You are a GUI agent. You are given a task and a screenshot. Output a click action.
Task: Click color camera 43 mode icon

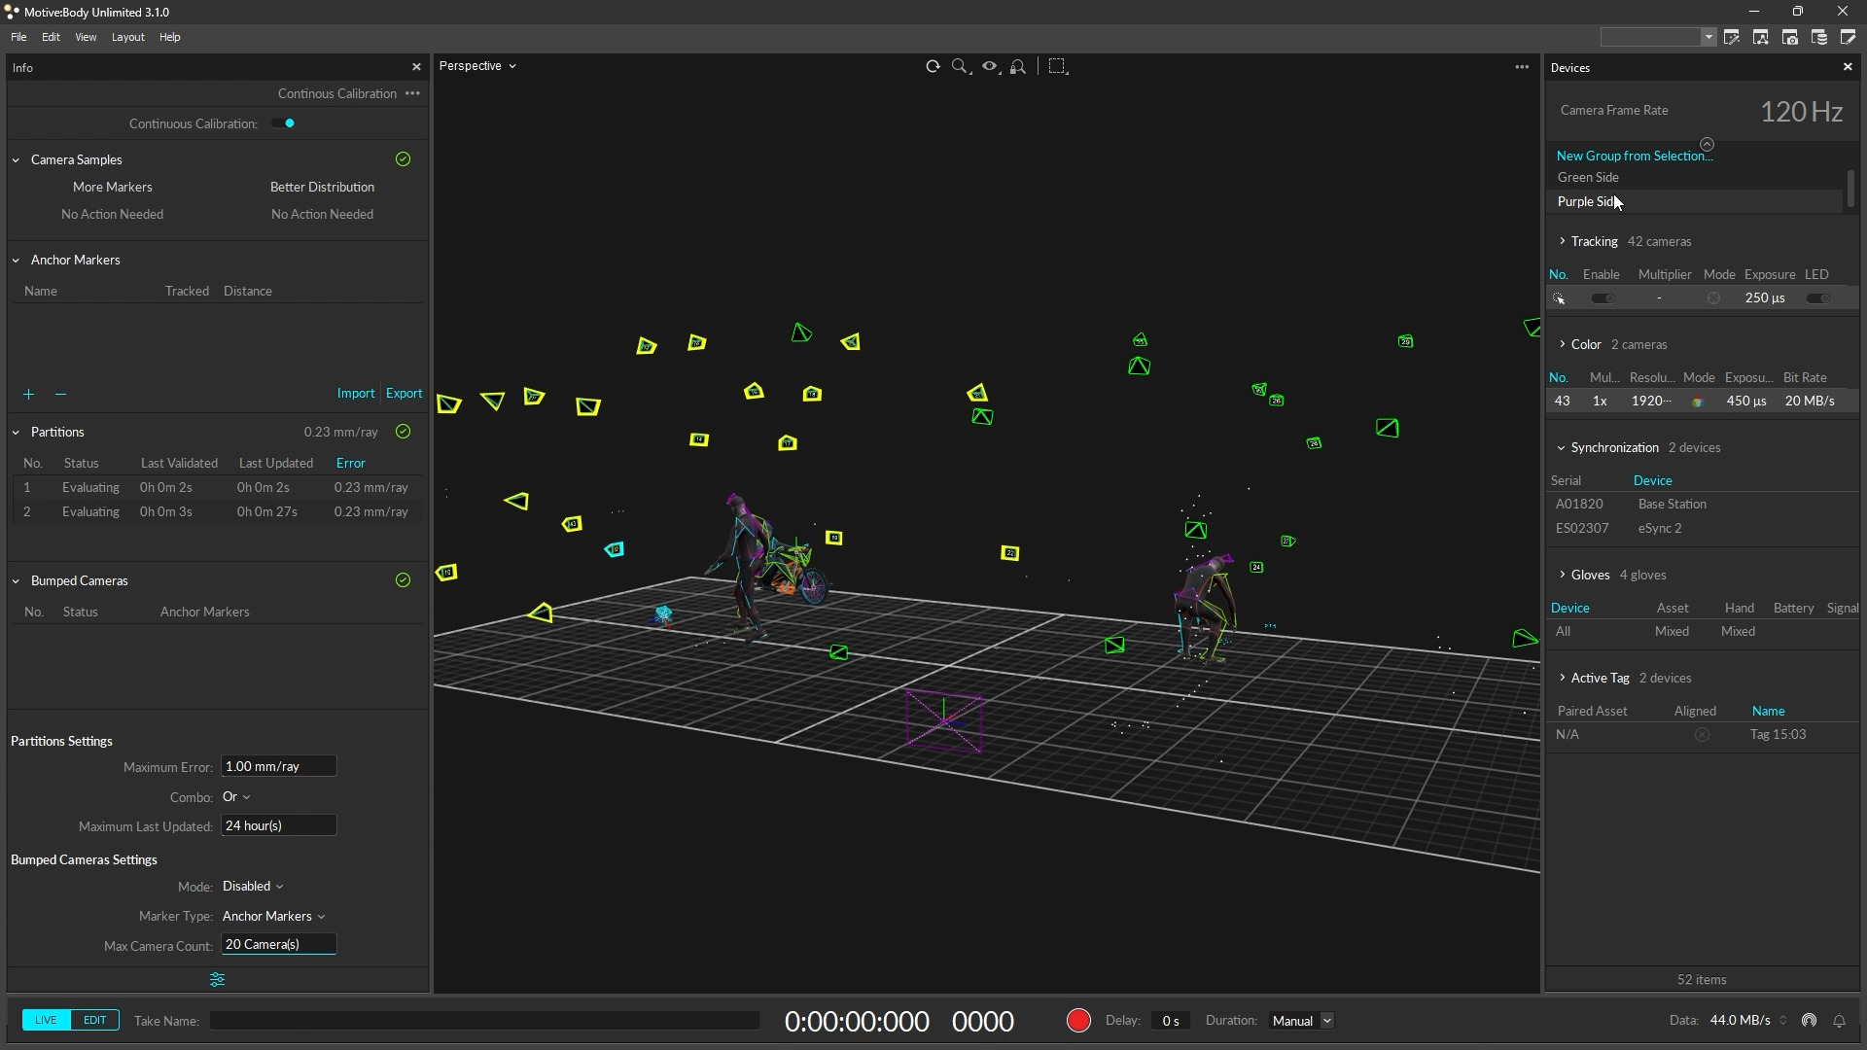[1698, 402]
